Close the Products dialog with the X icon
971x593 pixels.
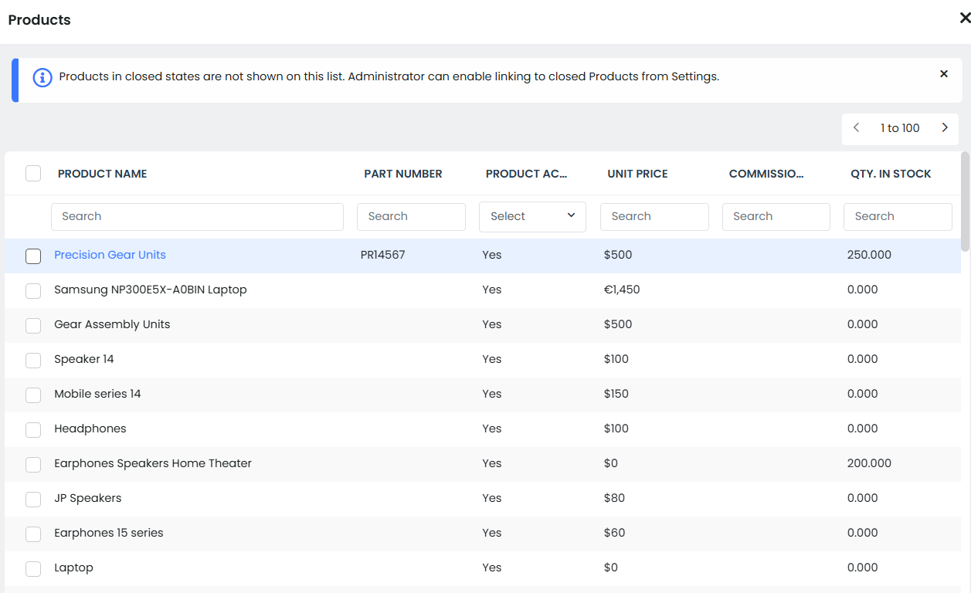tap(964, 19)
